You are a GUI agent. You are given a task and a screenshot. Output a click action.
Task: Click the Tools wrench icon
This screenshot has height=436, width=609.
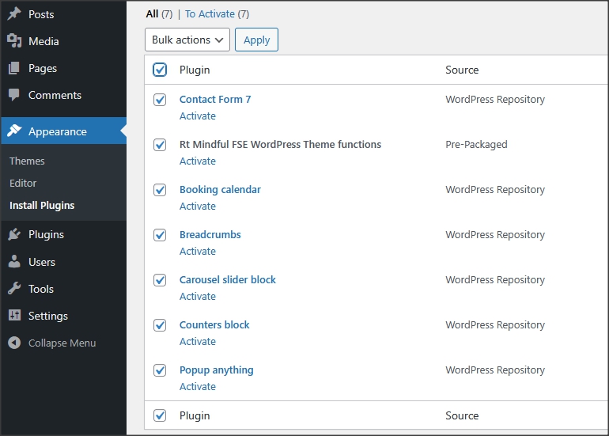14,289
